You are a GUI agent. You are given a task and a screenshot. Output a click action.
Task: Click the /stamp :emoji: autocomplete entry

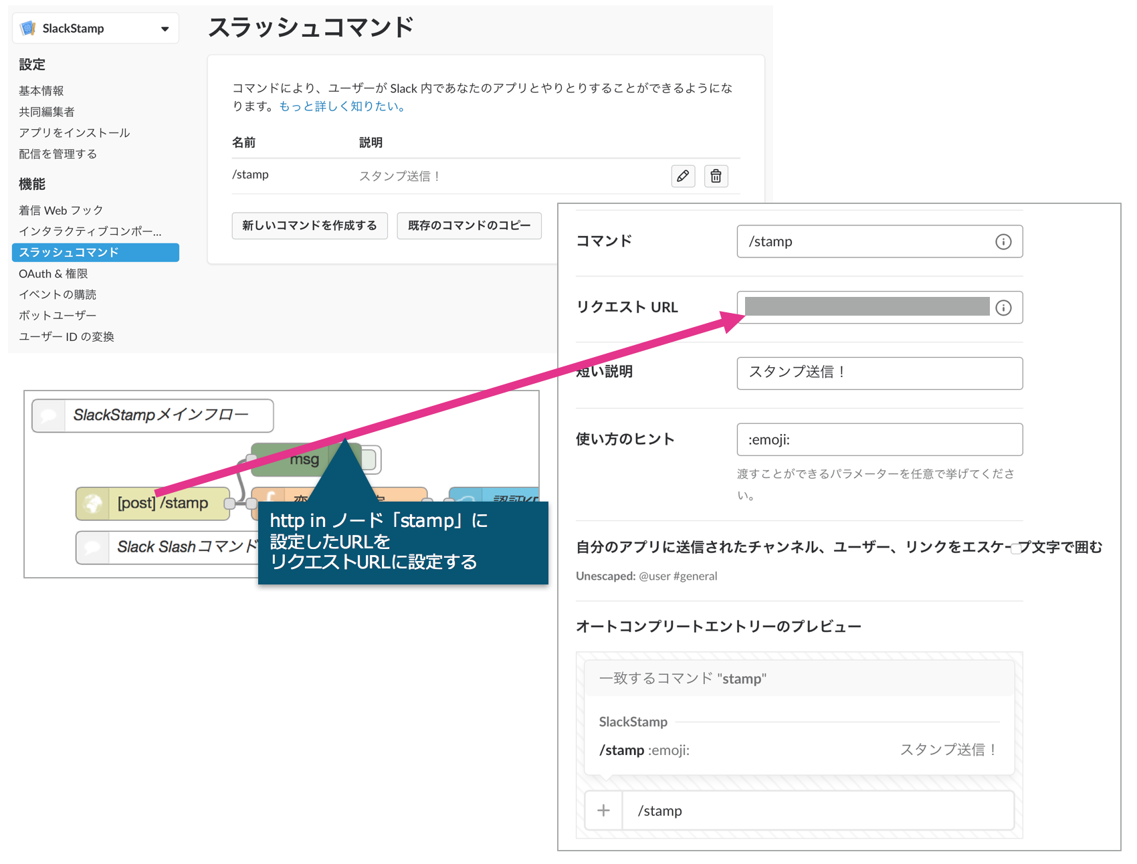coord(799,750)
